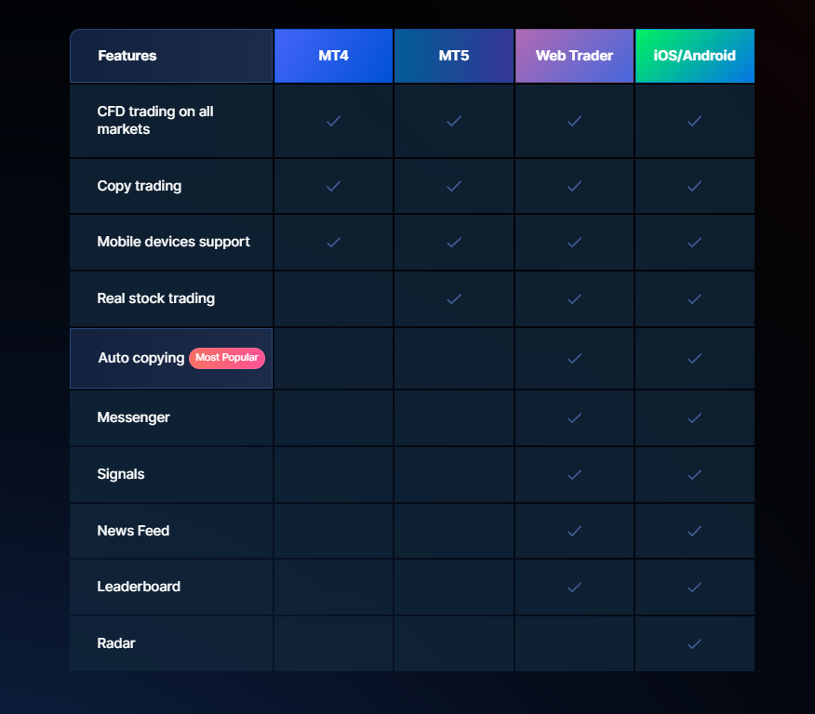Select the iOS/Android column header

tap(694, 56)
